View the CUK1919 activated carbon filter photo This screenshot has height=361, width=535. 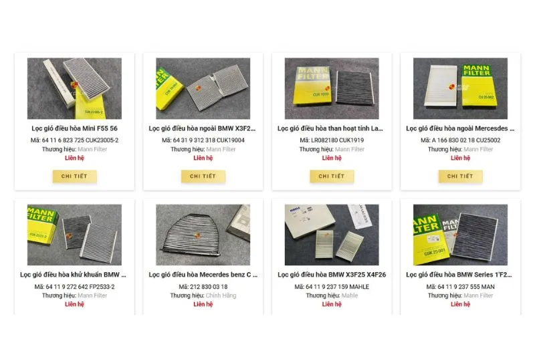[332, 88]
